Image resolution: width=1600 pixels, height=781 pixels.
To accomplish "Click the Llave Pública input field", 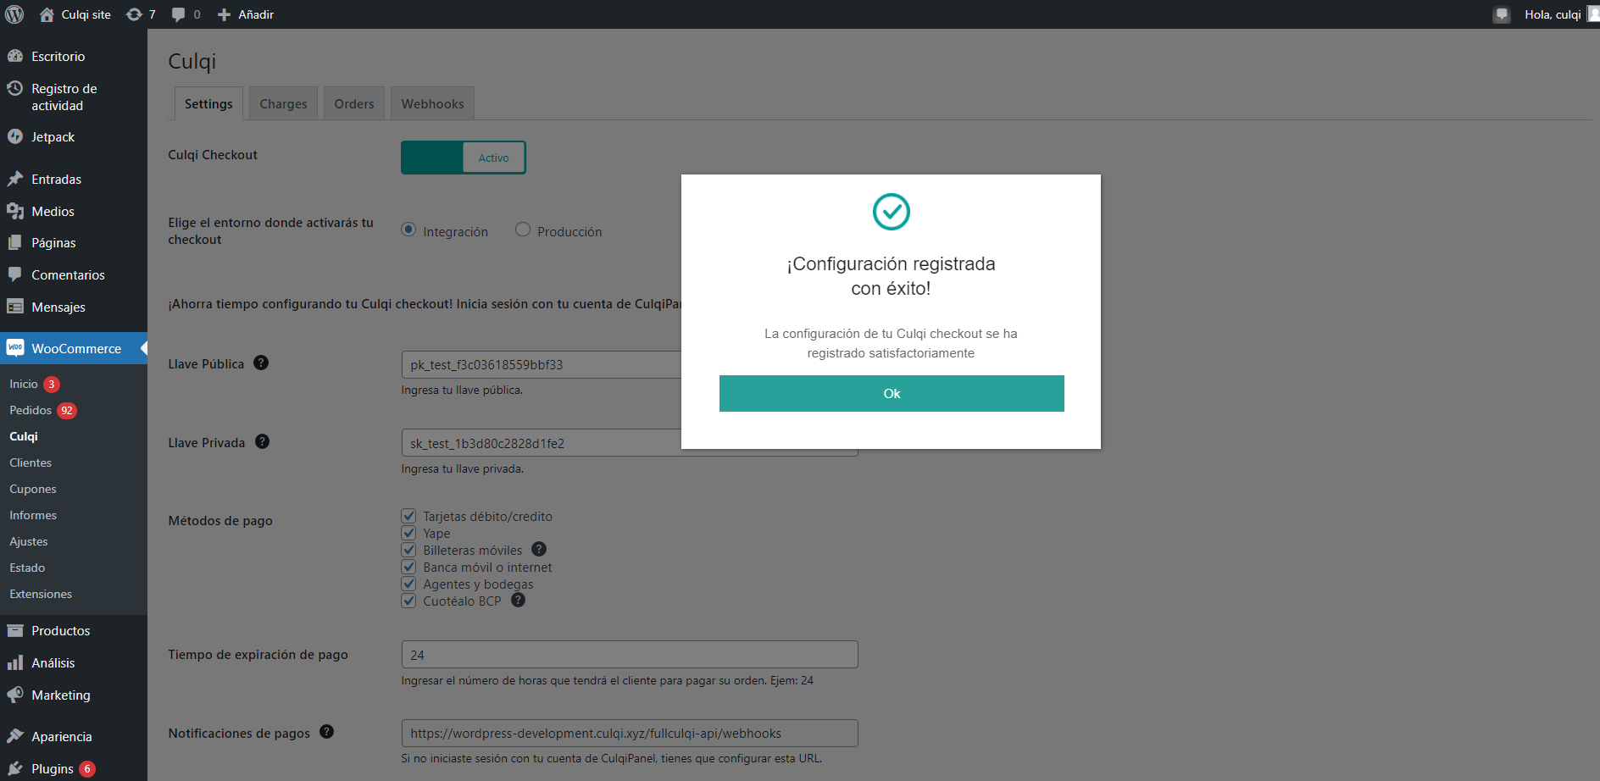I will point(542,364).
